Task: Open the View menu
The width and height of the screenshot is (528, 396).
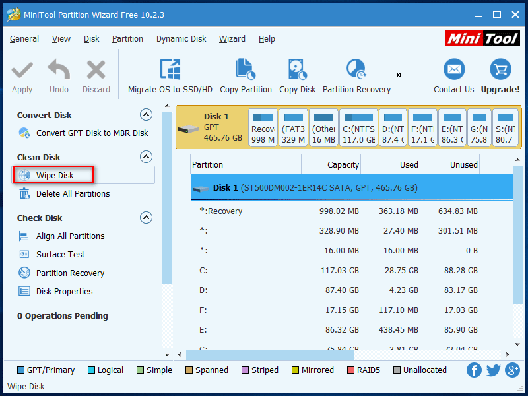Action: [61, 39]
